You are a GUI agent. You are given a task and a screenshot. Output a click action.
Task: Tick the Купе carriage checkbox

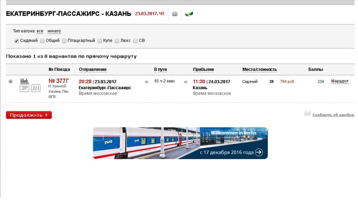coord(100,41)
